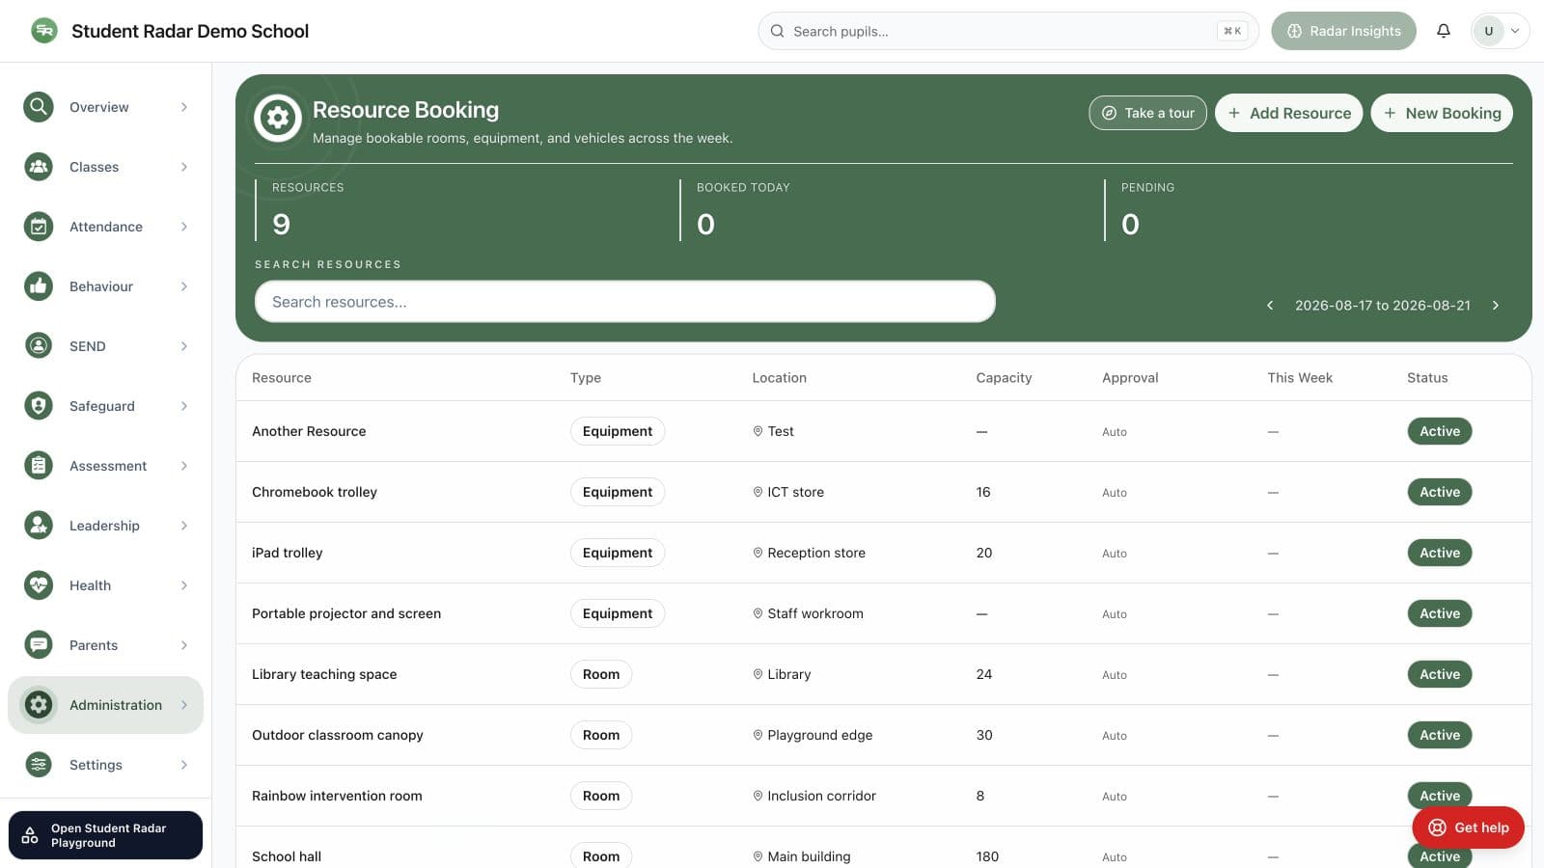The height and width of the screenshot is (868, 1544).
Task: Click the Get help button
Action: coord(1468,827)
